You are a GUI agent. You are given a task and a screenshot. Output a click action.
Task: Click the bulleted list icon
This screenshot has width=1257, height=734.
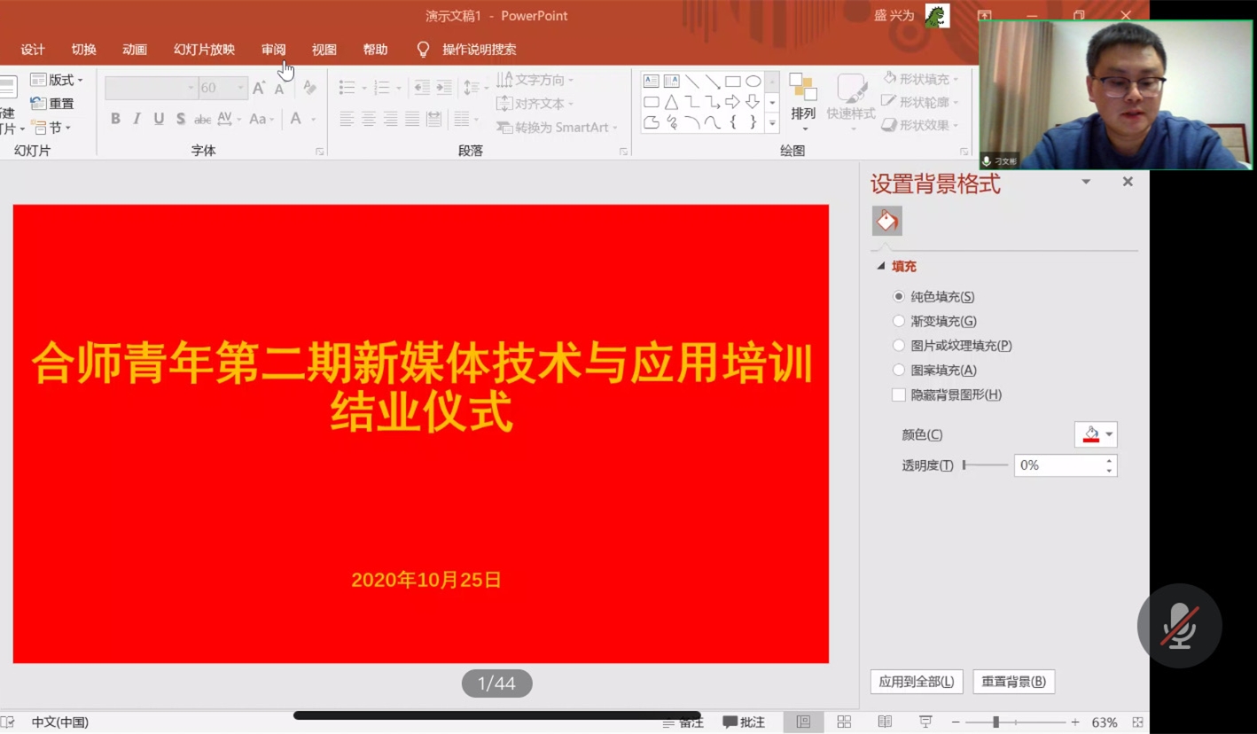click(347, 87)
